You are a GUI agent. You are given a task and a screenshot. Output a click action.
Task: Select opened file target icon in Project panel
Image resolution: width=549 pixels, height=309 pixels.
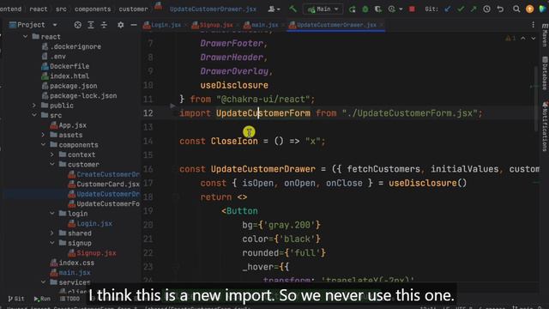coord(78,25)
